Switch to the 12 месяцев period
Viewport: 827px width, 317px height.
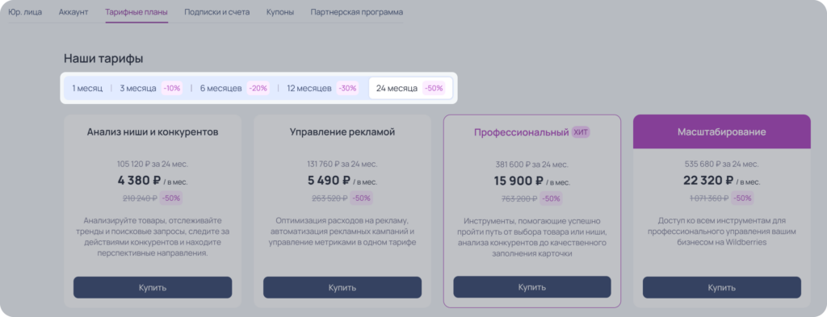point(322,89)
